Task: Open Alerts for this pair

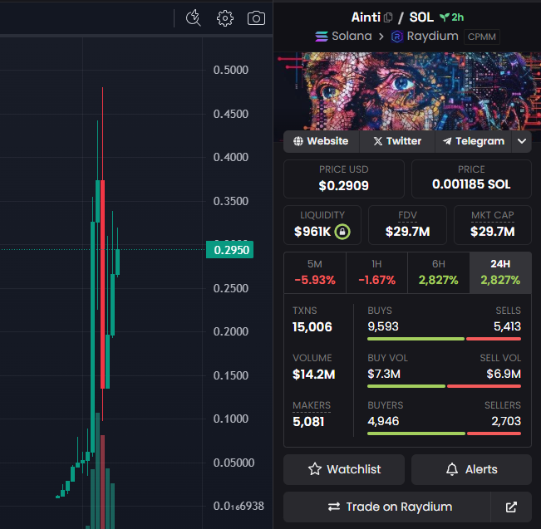Action: 471,469
